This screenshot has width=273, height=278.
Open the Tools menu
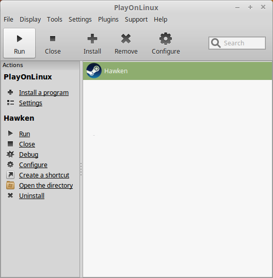(55, 19)
